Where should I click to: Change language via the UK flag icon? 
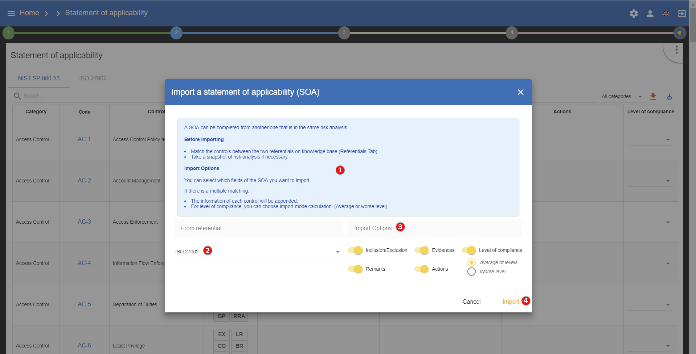[x=666, y=14]
